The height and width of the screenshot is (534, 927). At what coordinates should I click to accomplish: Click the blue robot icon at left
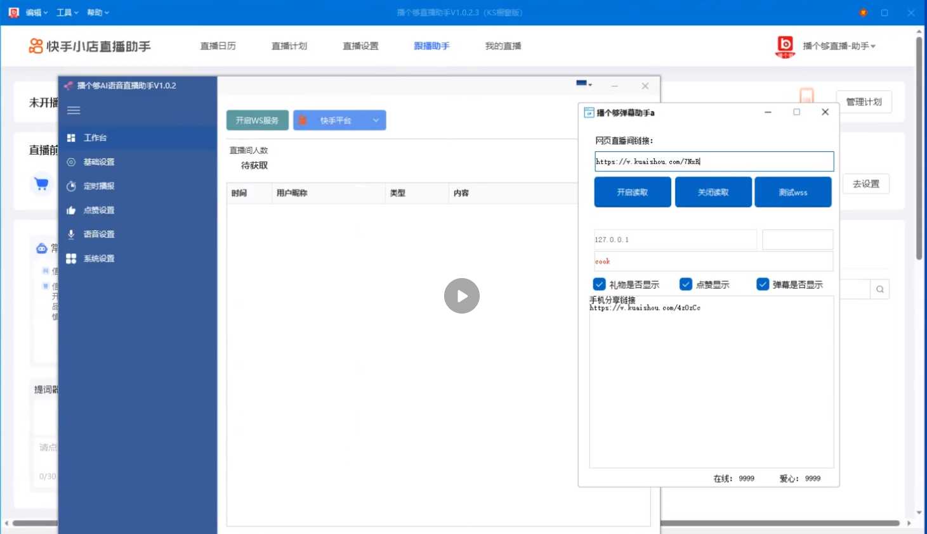click(41, 248)
